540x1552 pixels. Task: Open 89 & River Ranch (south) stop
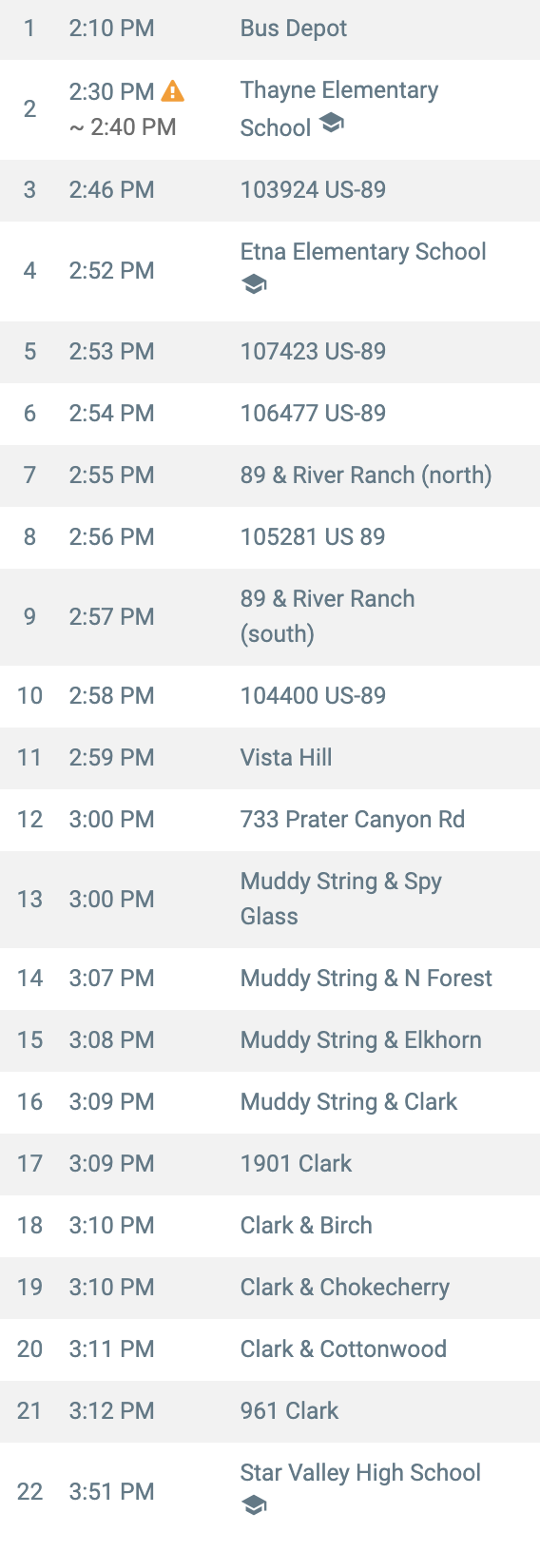[270, 617]
